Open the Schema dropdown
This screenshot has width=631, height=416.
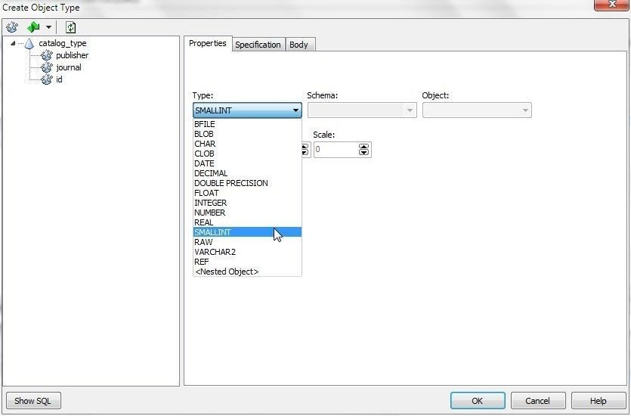pyautogui.click(x=362, y=110)
